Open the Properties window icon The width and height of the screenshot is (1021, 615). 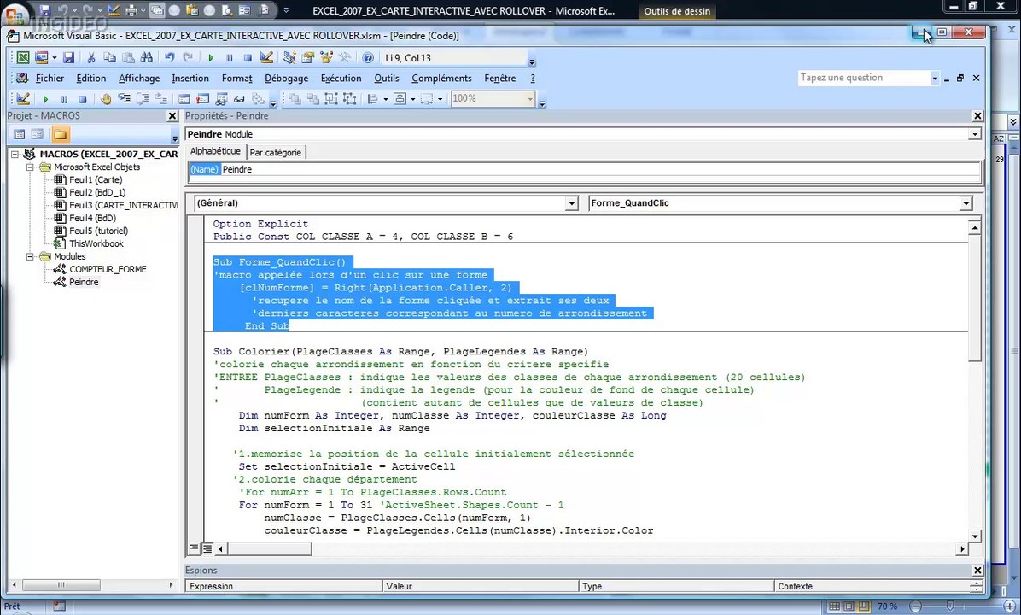coord(308,58)
